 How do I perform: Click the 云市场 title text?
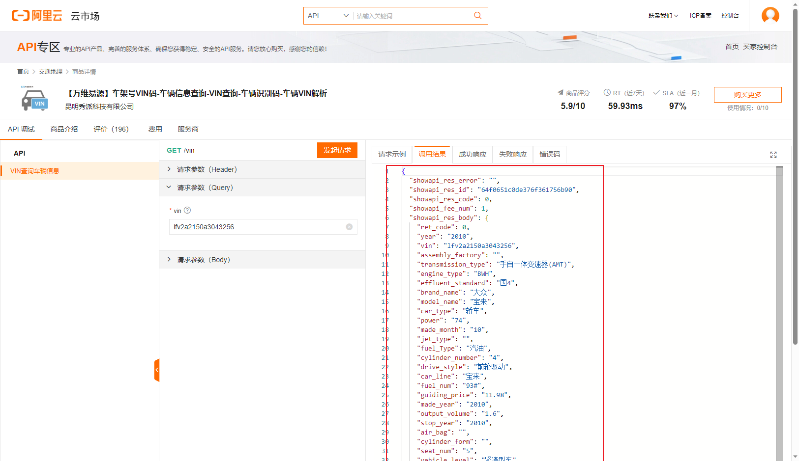(x=85, y=16)
